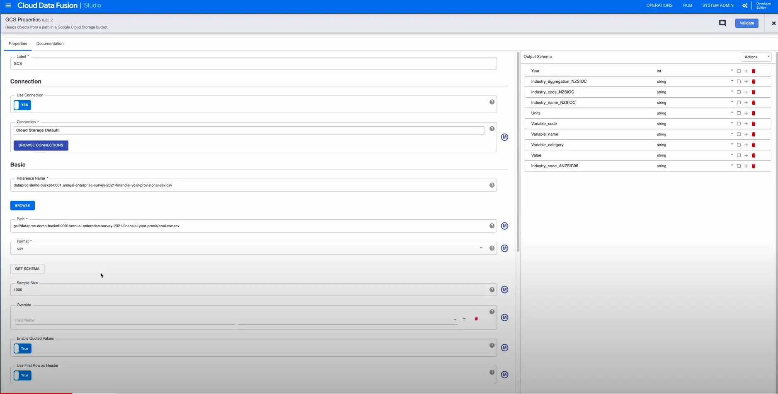Toggle macro for Sample Size
778x394 pixels.
pyautogui.click(x=504, y=290)
